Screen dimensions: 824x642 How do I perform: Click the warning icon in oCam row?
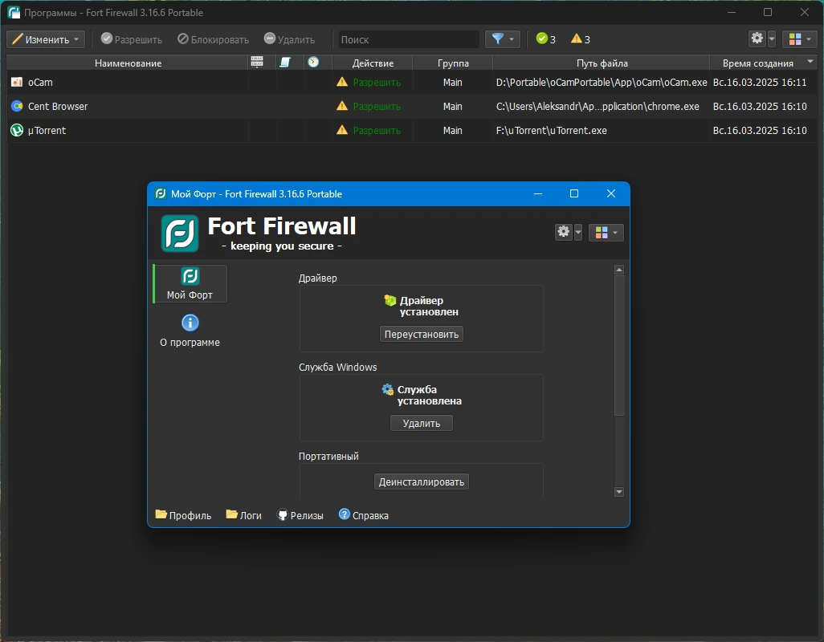point(342,82)
